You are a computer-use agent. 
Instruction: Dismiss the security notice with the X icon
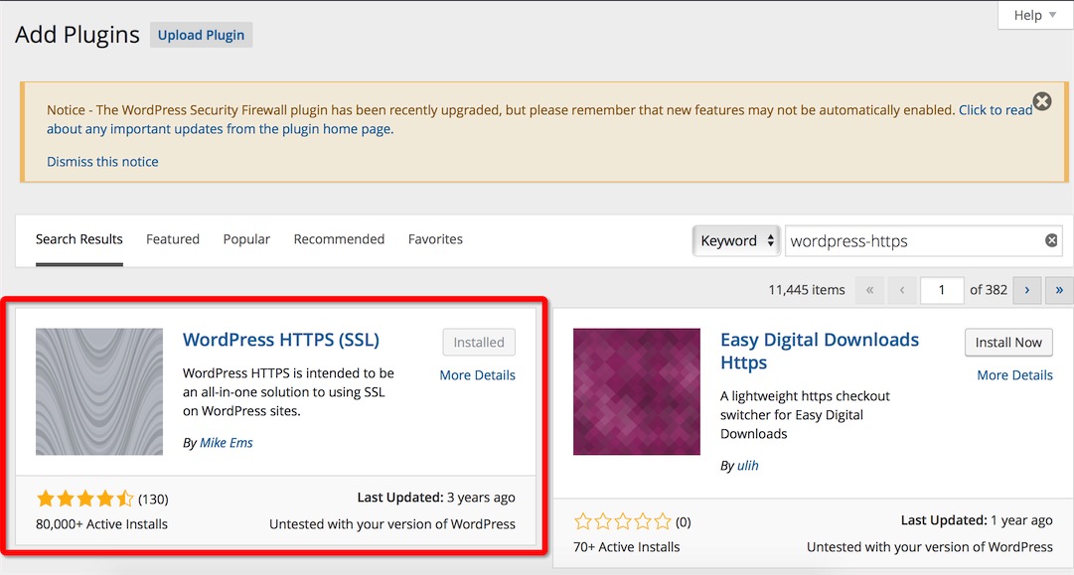(x=1042, y=101)
